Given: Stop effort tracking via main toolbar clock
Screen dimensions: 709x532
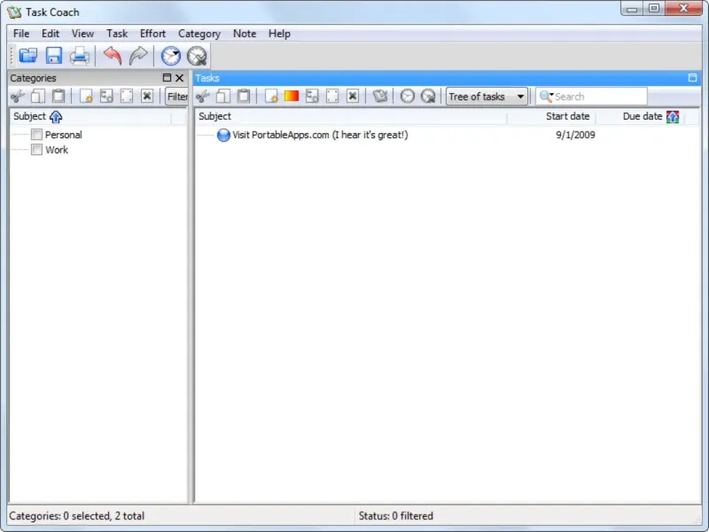Looking at the screenshot, I should click(197, 56).
